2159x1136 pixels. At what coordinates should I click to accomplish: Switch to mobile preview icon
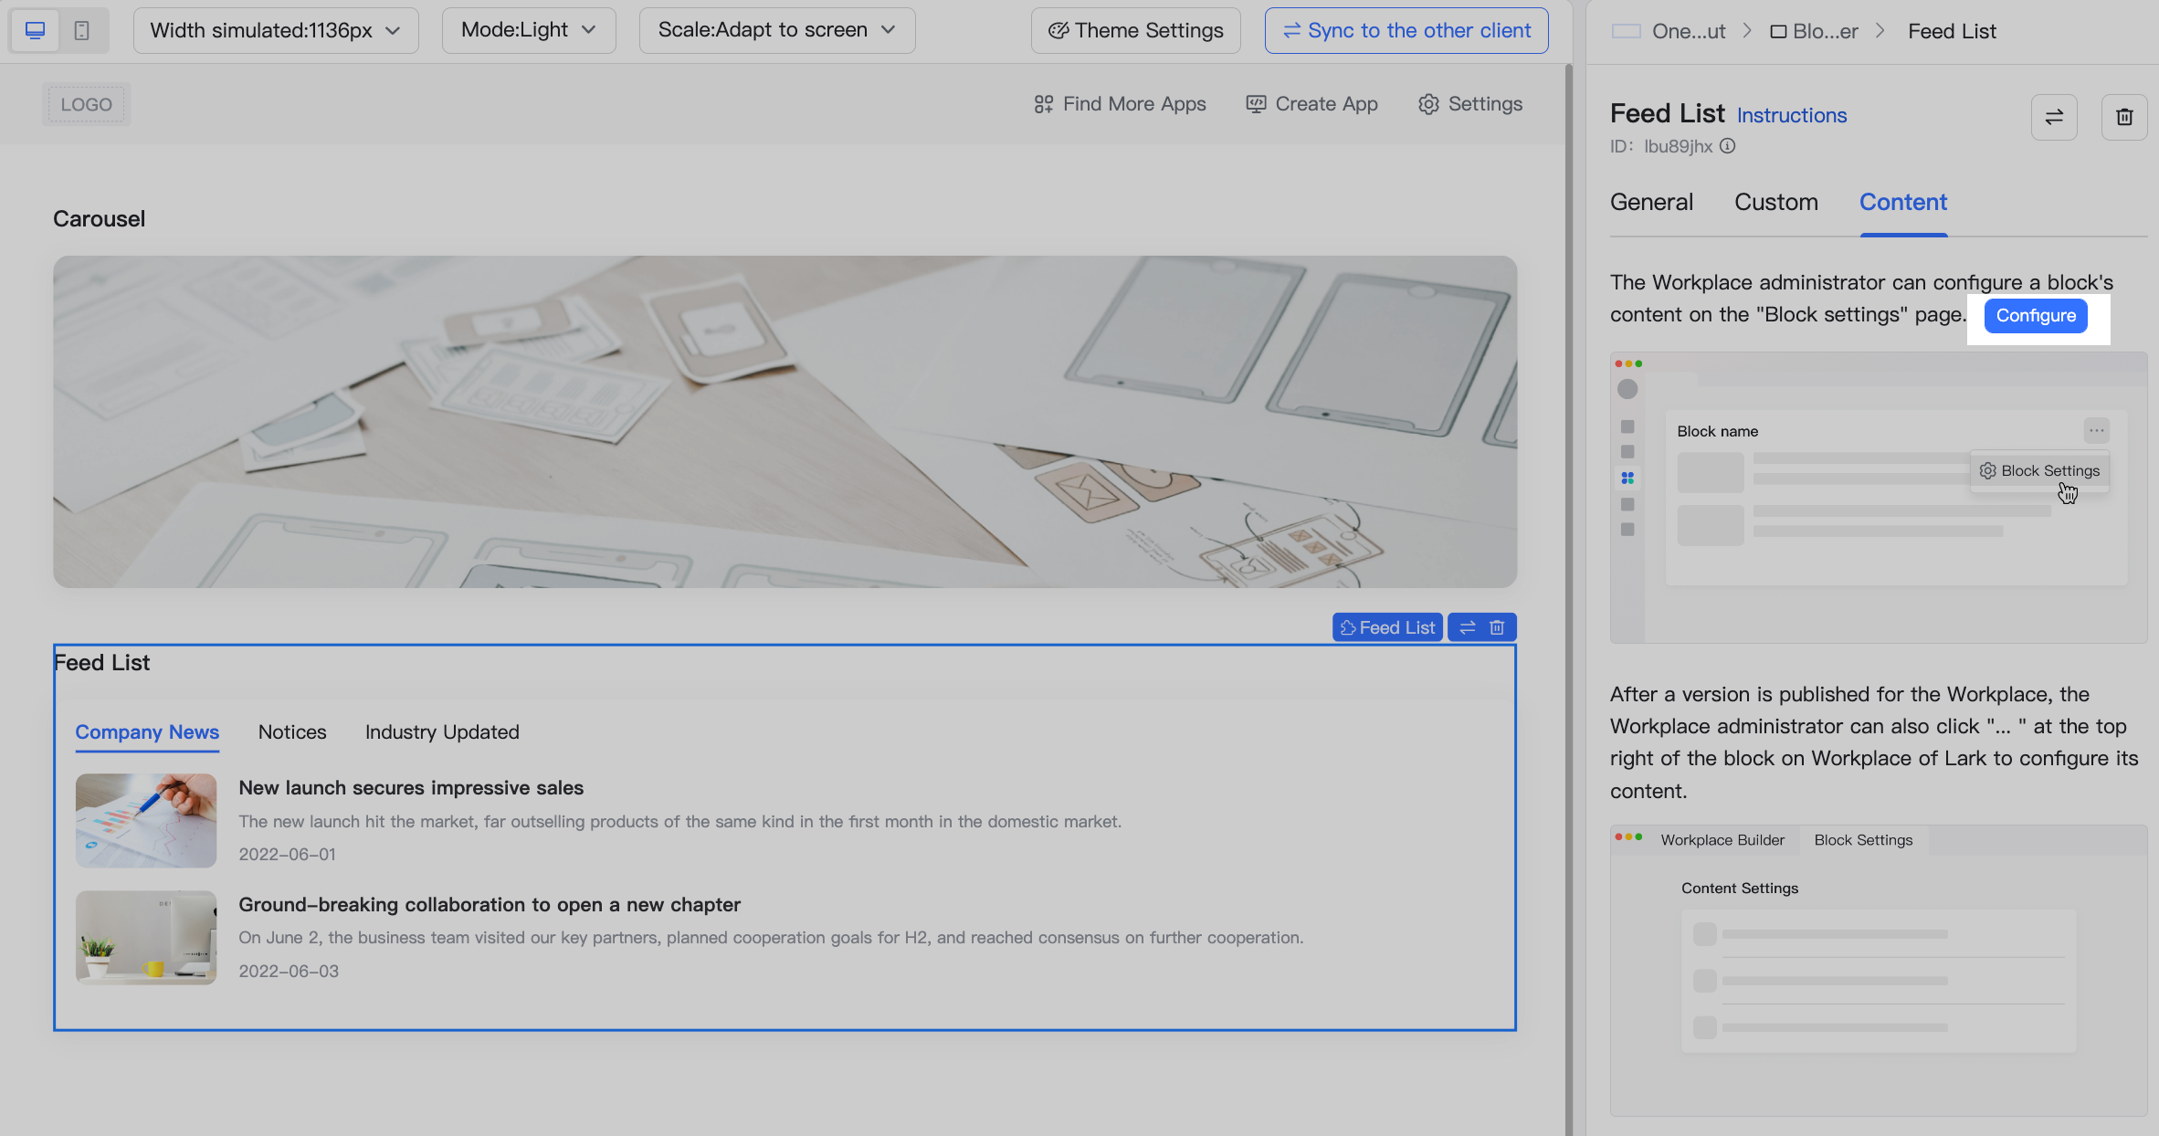point(82,30)
